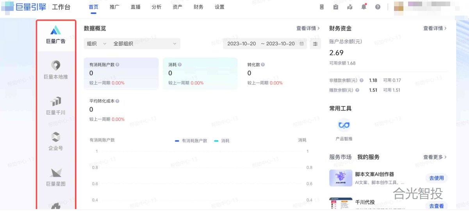Open the task clipboard icon in header
Image resolution: width=469 pixels, height=211 pixels.
tap(336, 7)
